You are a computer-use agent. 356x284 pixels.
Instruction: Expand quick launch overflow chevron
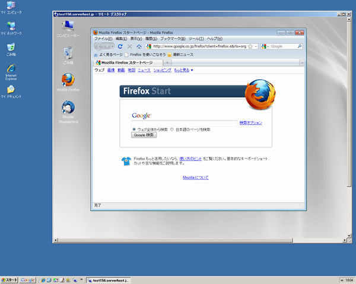81,280
